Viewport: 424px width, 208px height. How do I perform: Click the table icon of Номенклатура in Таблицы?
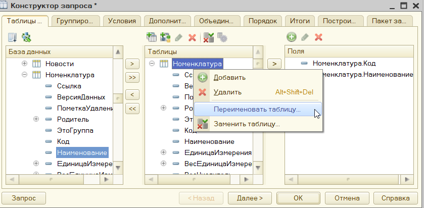tap(164, 64)
